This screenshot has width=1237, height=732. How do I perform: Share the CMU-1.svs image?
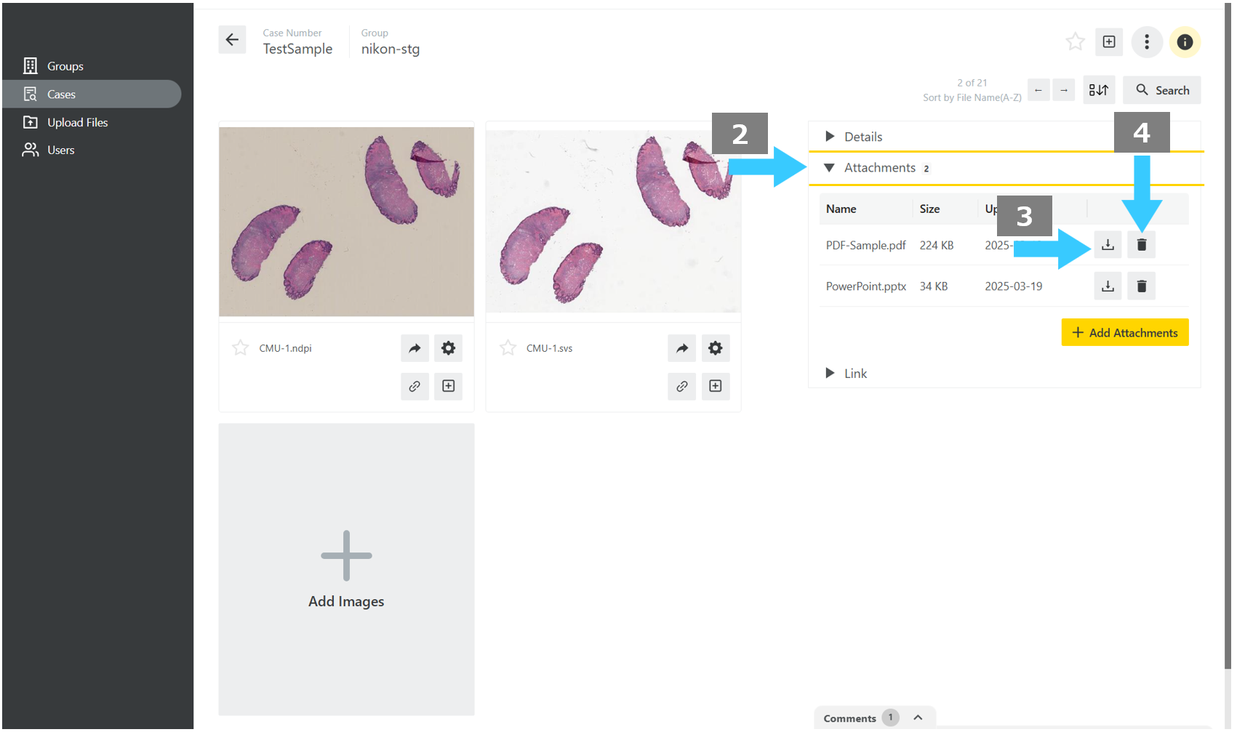tap(682, 348)
